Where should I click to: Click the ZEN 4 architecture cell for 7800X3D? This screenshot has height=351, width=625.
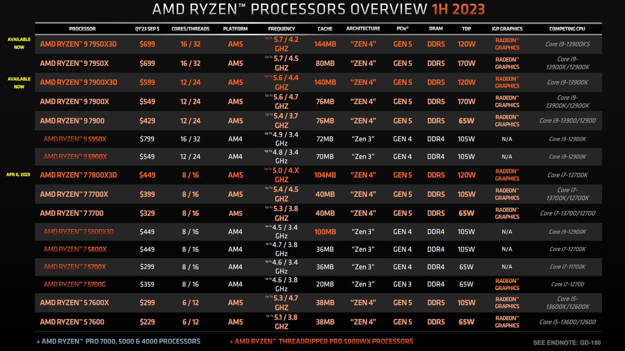click(363, 175)
